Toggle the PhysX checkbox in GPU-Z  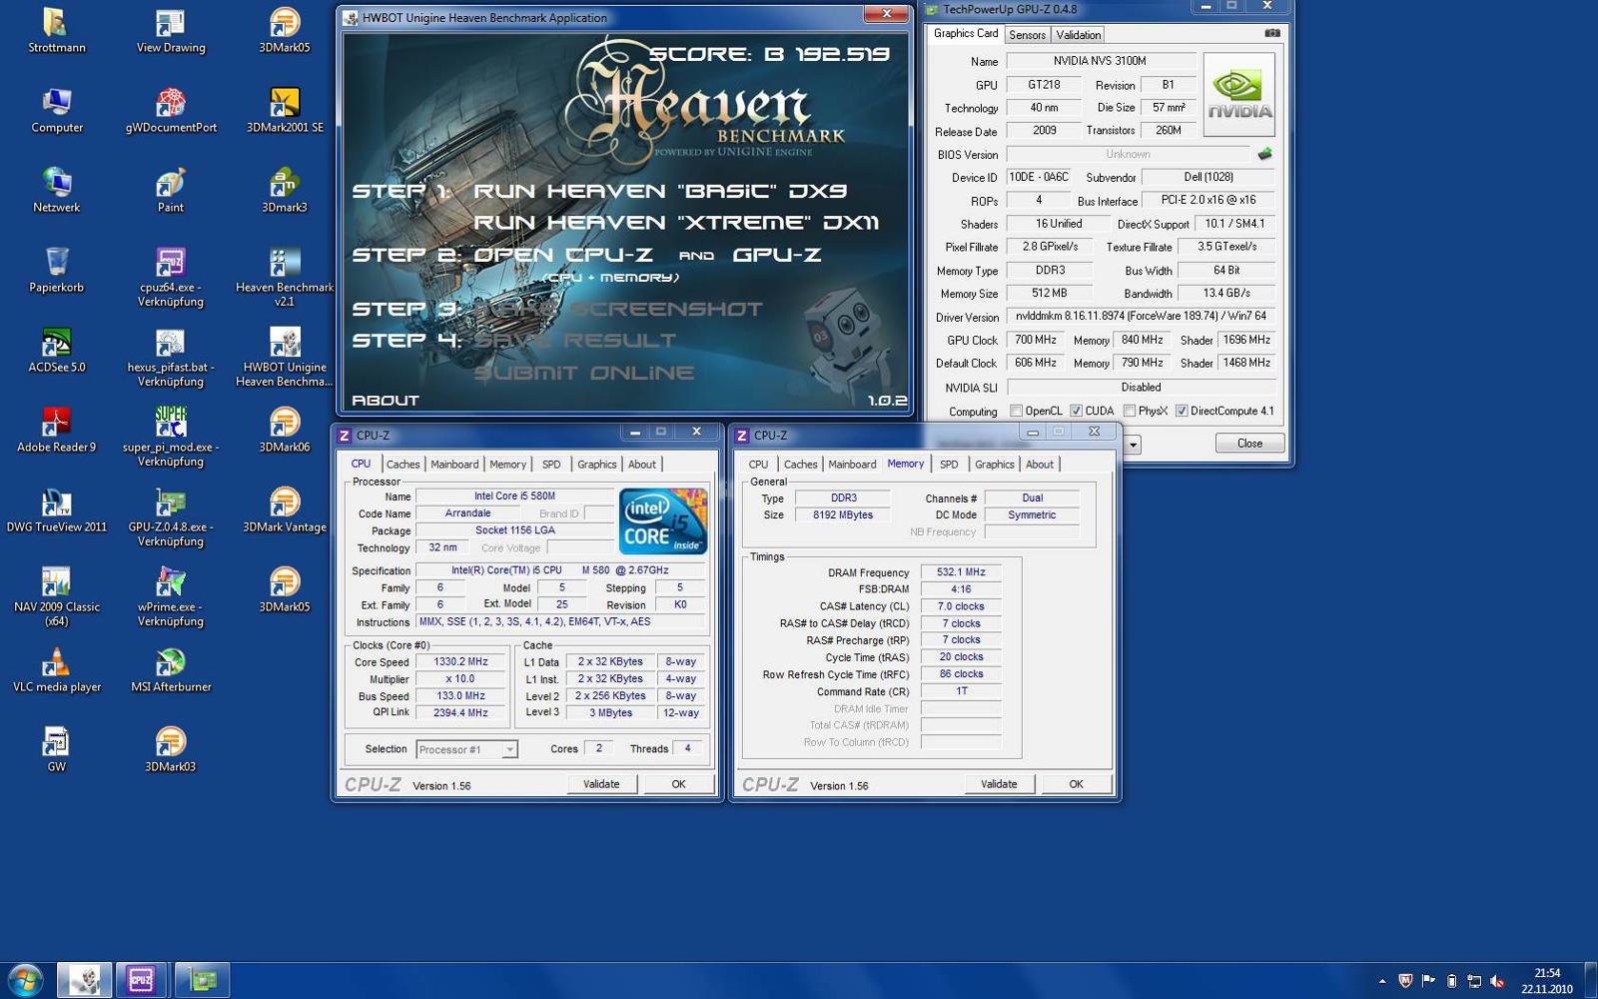coord(1130,411)
